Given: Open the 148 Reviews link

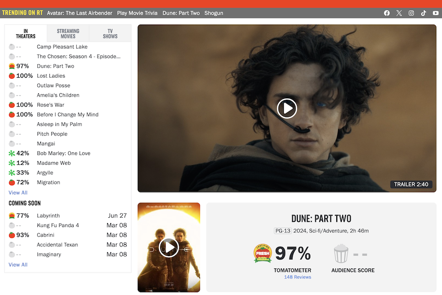Looking at the screenshot, I should (298, 277).
